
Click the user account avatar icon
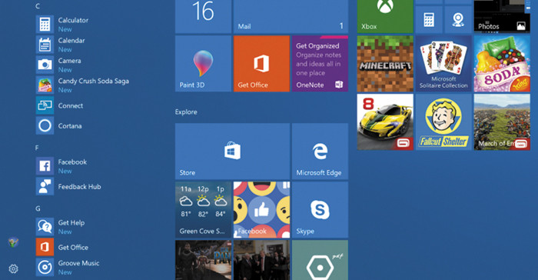13,242
